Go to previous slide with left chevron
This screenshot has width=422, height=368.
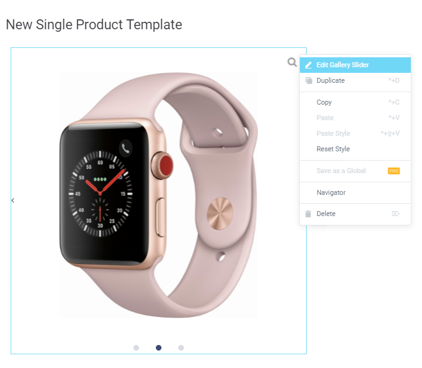pos(13,201)
